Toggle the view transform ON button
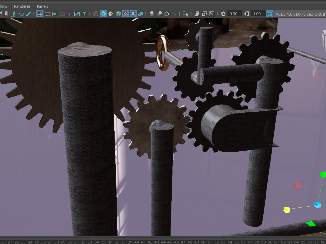 [x=270, y=14]
